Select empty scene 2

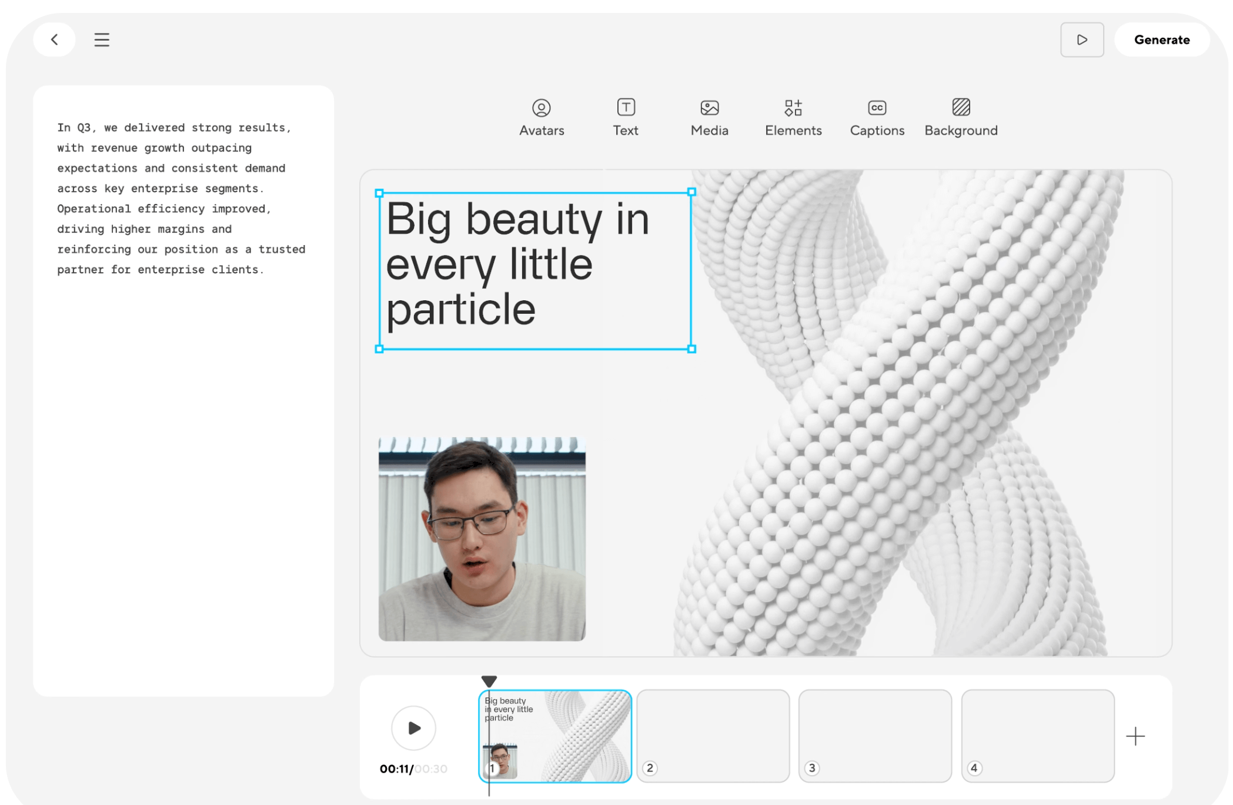713,736
